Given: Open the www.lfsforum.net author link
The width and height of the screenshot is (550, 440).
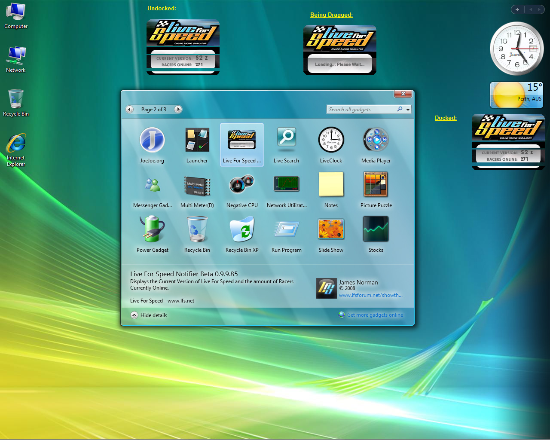Looking at the screenshot, I should pyautogui.click(x=371, y=295).
